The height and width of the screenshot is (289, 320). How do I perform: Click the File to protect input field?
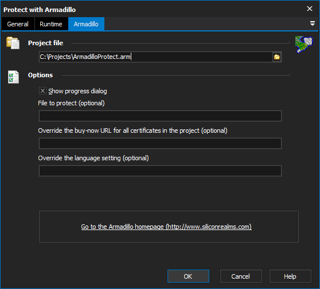click(x=160, y=116)
